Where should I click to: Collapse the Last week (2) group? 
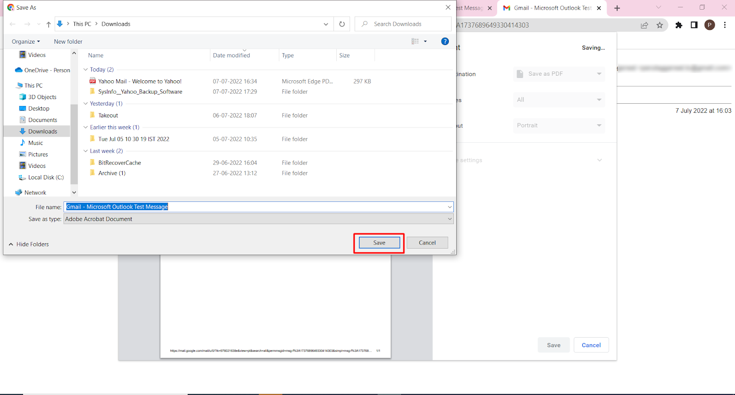click(85, 151)
